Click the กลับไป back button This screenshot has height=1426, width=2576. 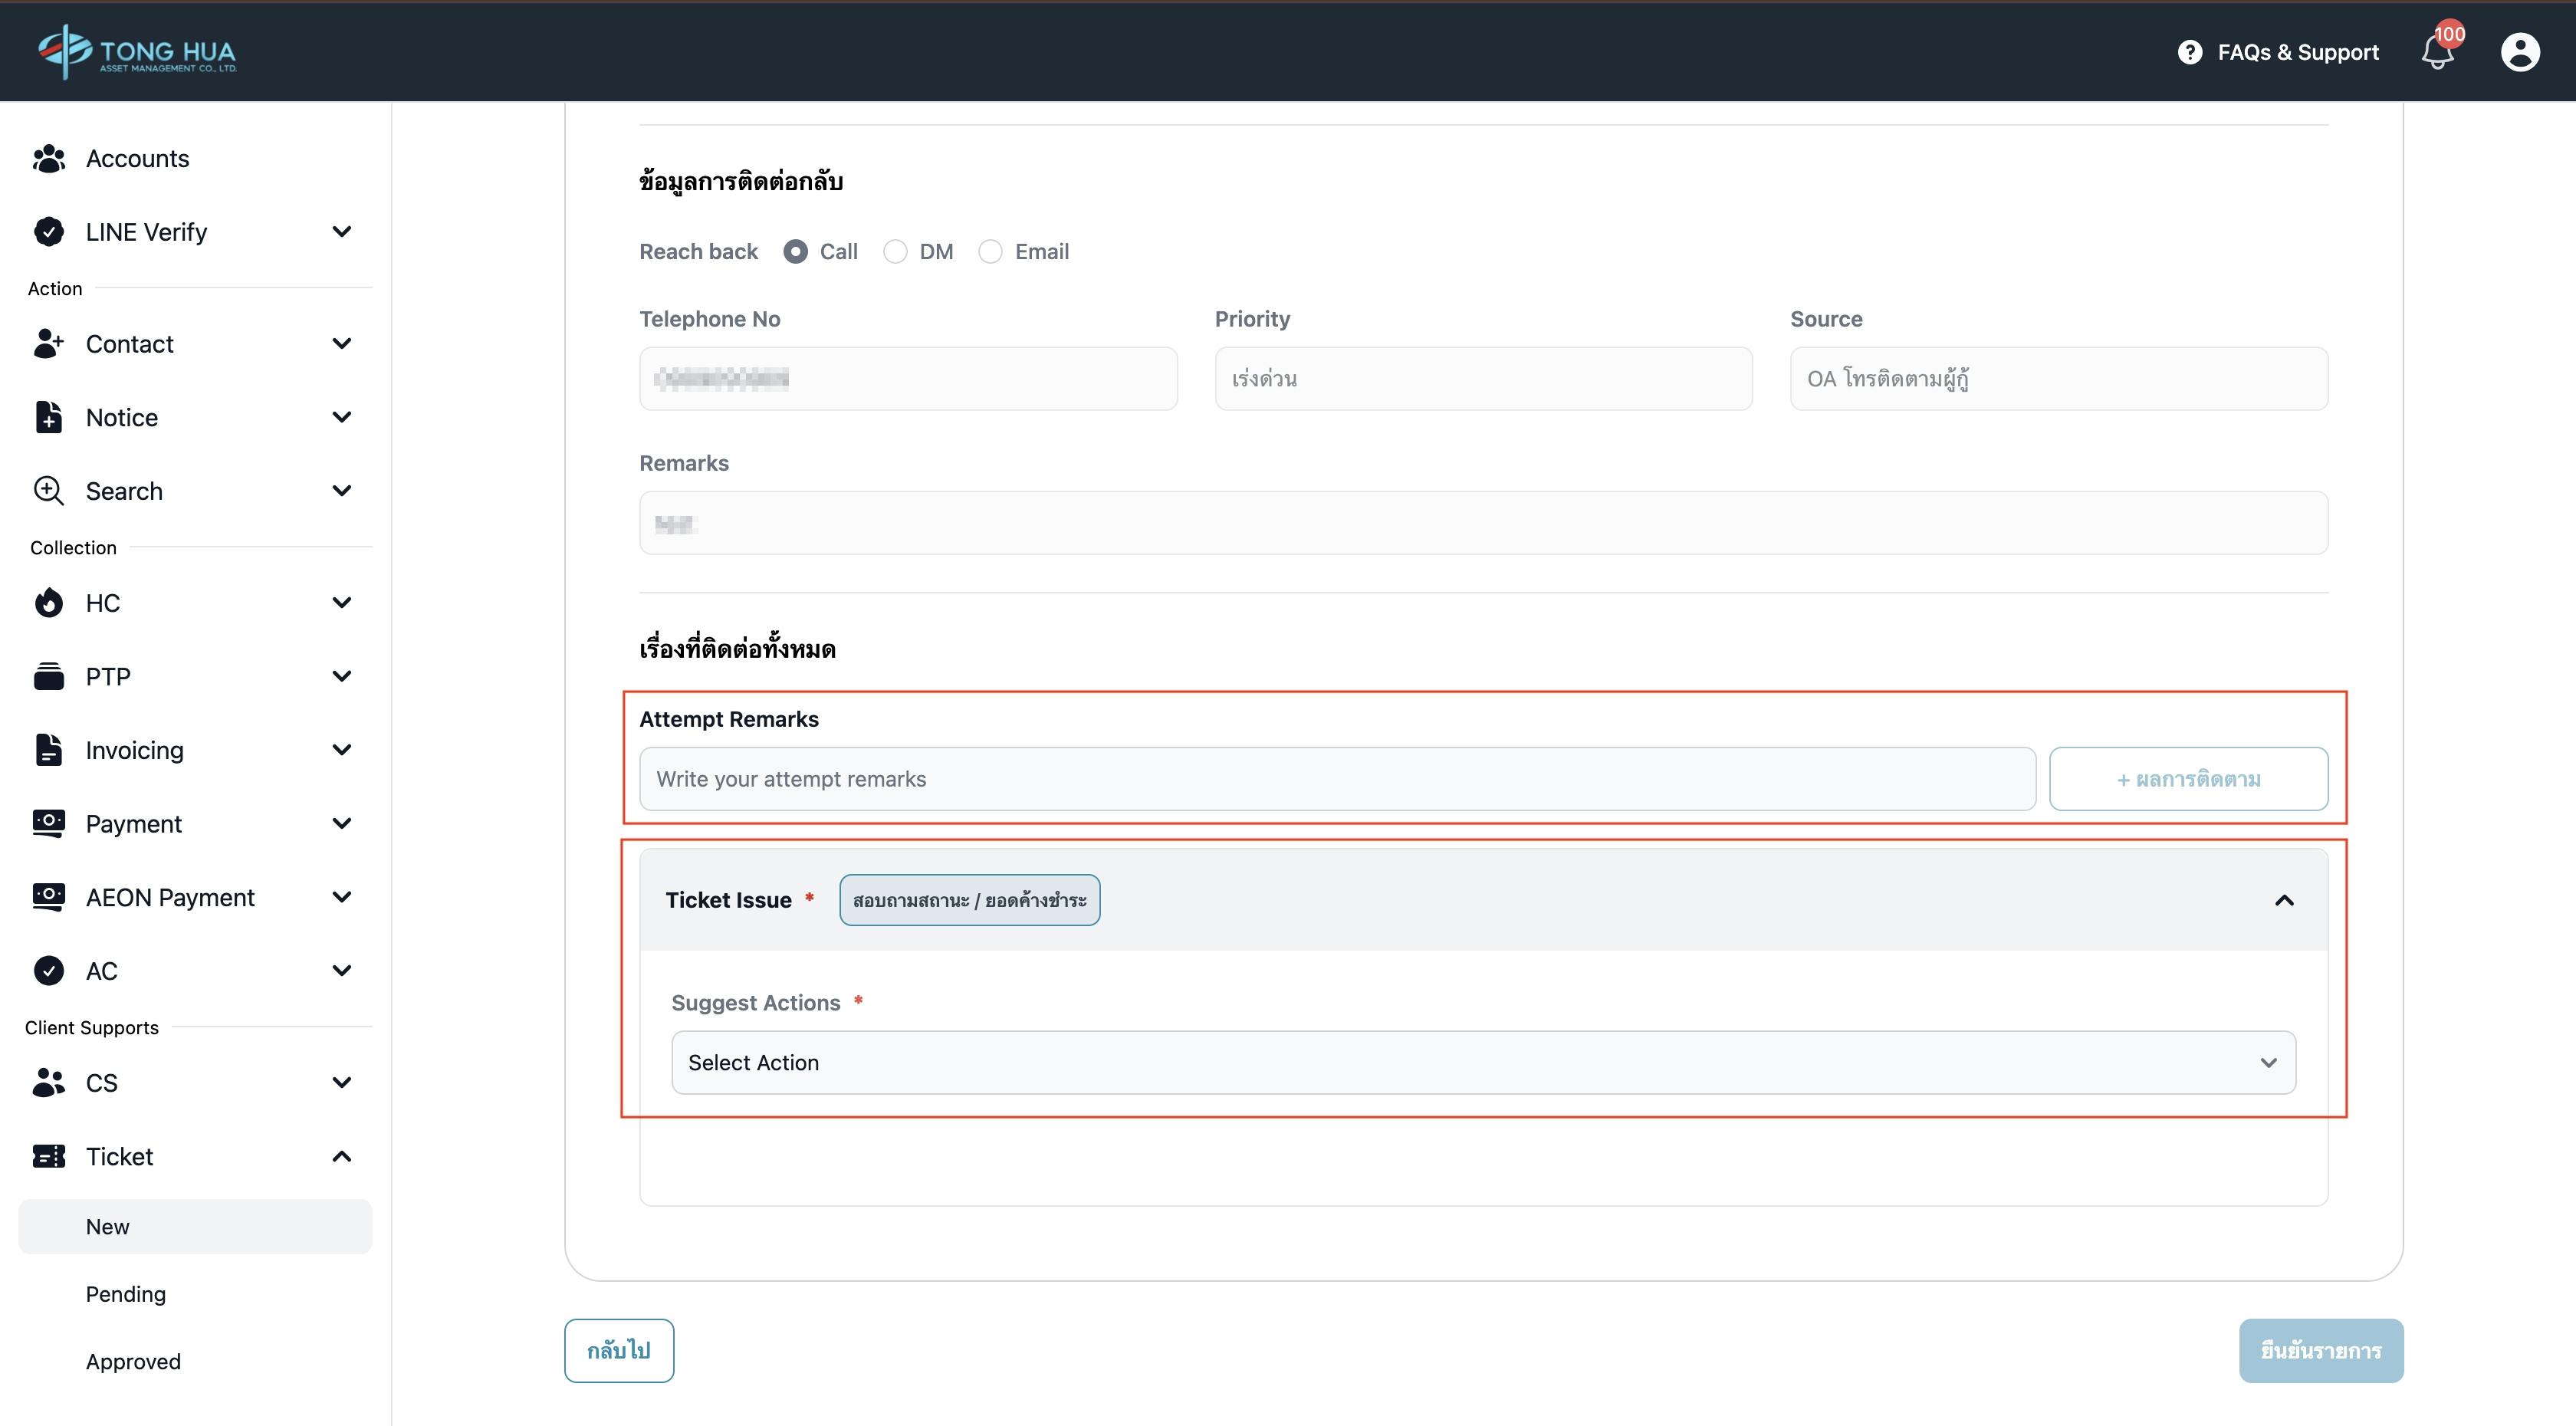pyautogui.click(x=618, y=1350)
